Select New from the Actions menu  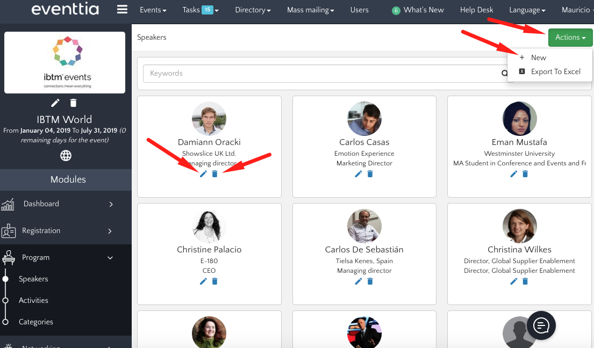tap(538, 57)
